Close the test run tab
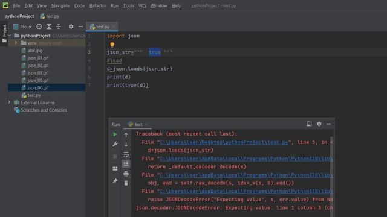387x217 pixels. click(x=146, y=125)
